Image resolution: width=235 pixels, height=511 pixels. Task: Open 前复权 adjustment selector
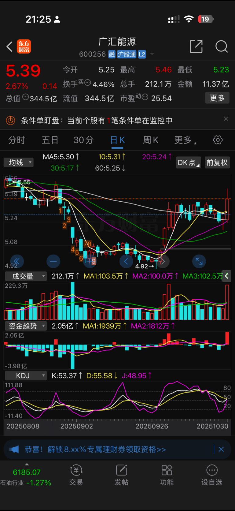[x=217, y=162]
